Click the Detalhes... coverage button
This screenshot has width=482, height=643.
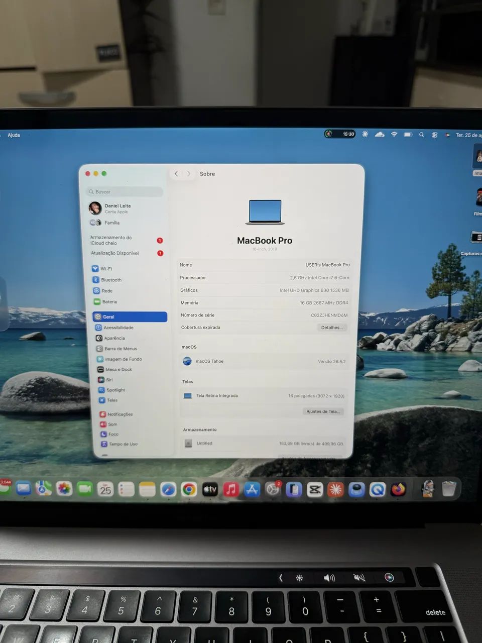click(x=332, y=328)
